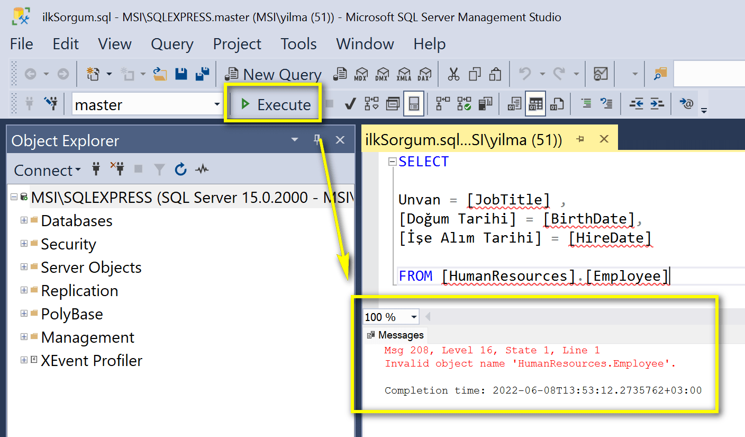Click the Save All icon
The height and width of the screenshot is (437, 745).
tap(202, 74)
